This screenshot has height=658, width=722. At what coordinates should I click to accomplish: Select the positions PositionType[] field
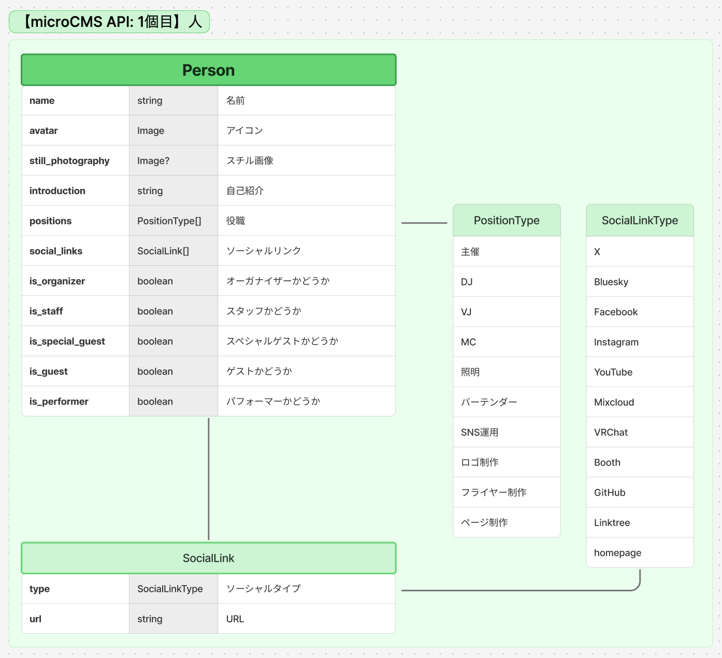[x=207, y=220]
